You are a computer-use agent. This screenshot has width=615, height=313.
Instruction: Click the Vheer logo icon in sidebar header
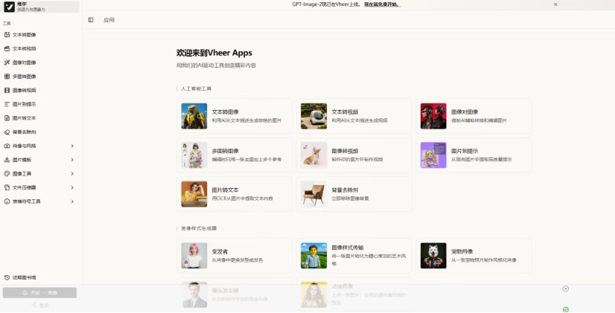point(10,6)
